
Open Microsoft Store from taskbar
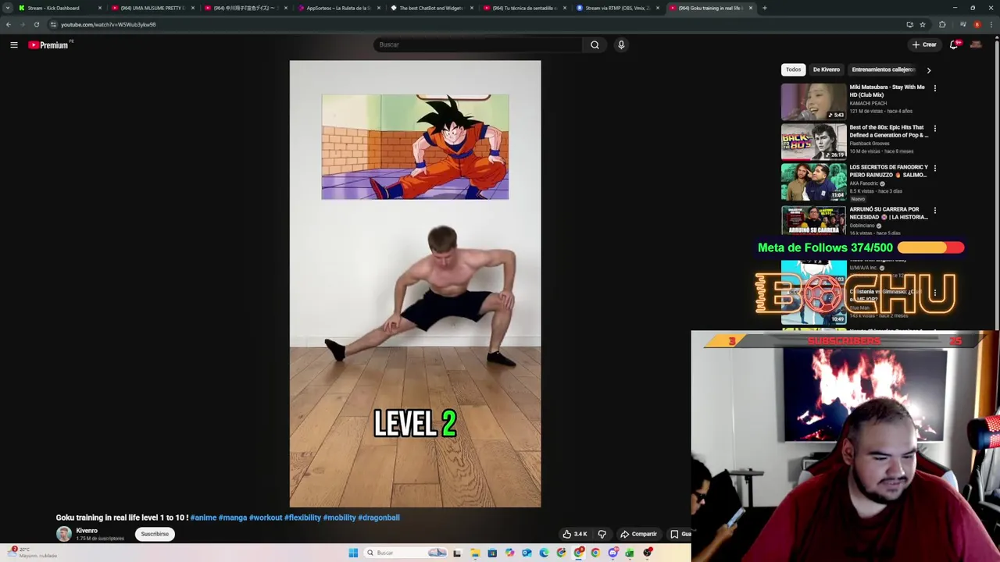492,553
